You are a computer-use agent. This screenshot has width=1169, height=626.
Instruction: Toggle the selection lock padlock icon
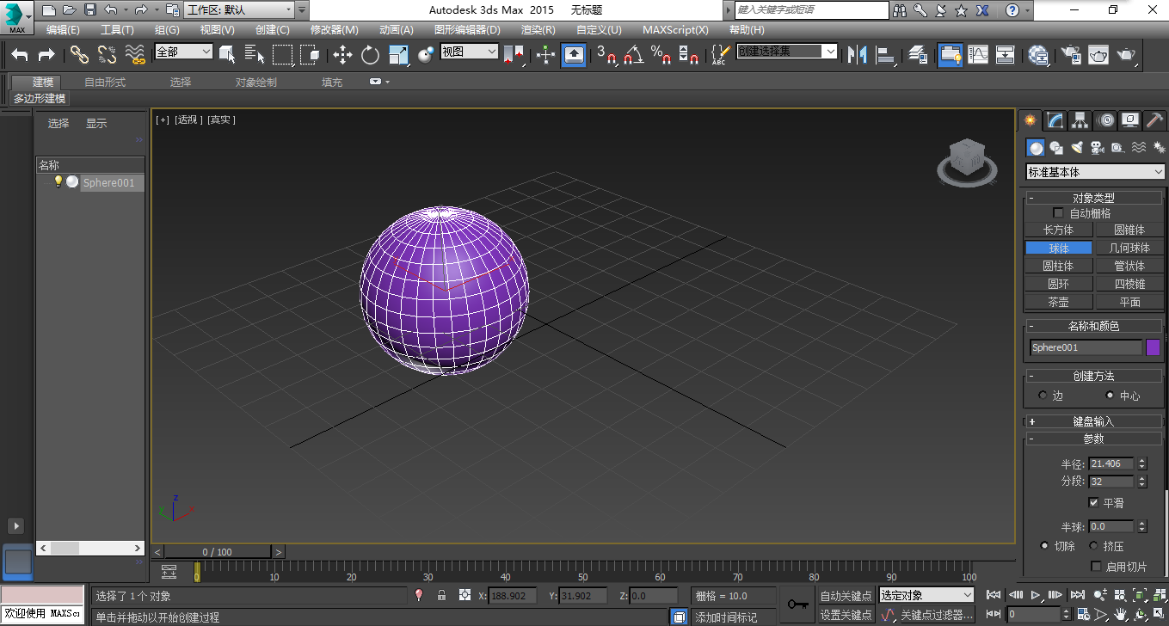441,595
